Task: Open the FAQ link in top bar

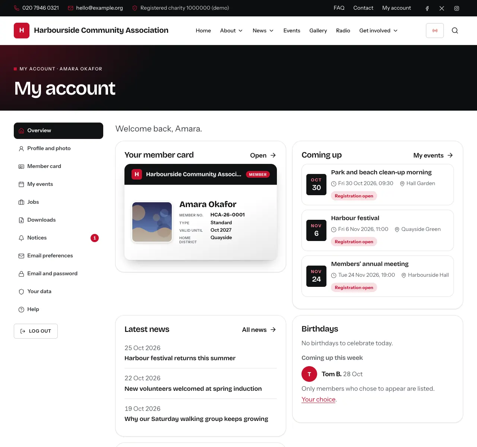Action: (339, 8)
